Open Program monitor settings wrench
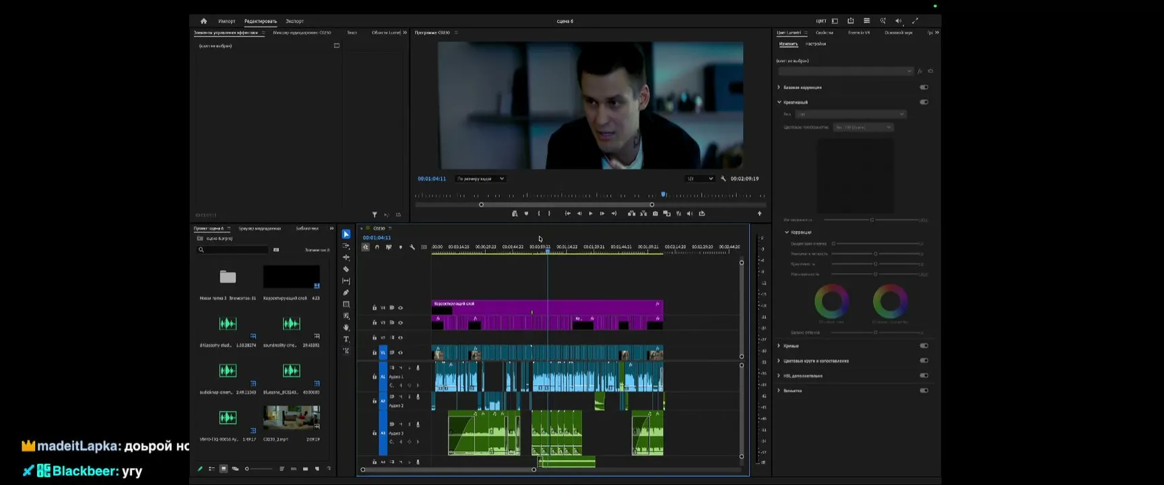 coord(723,179)
